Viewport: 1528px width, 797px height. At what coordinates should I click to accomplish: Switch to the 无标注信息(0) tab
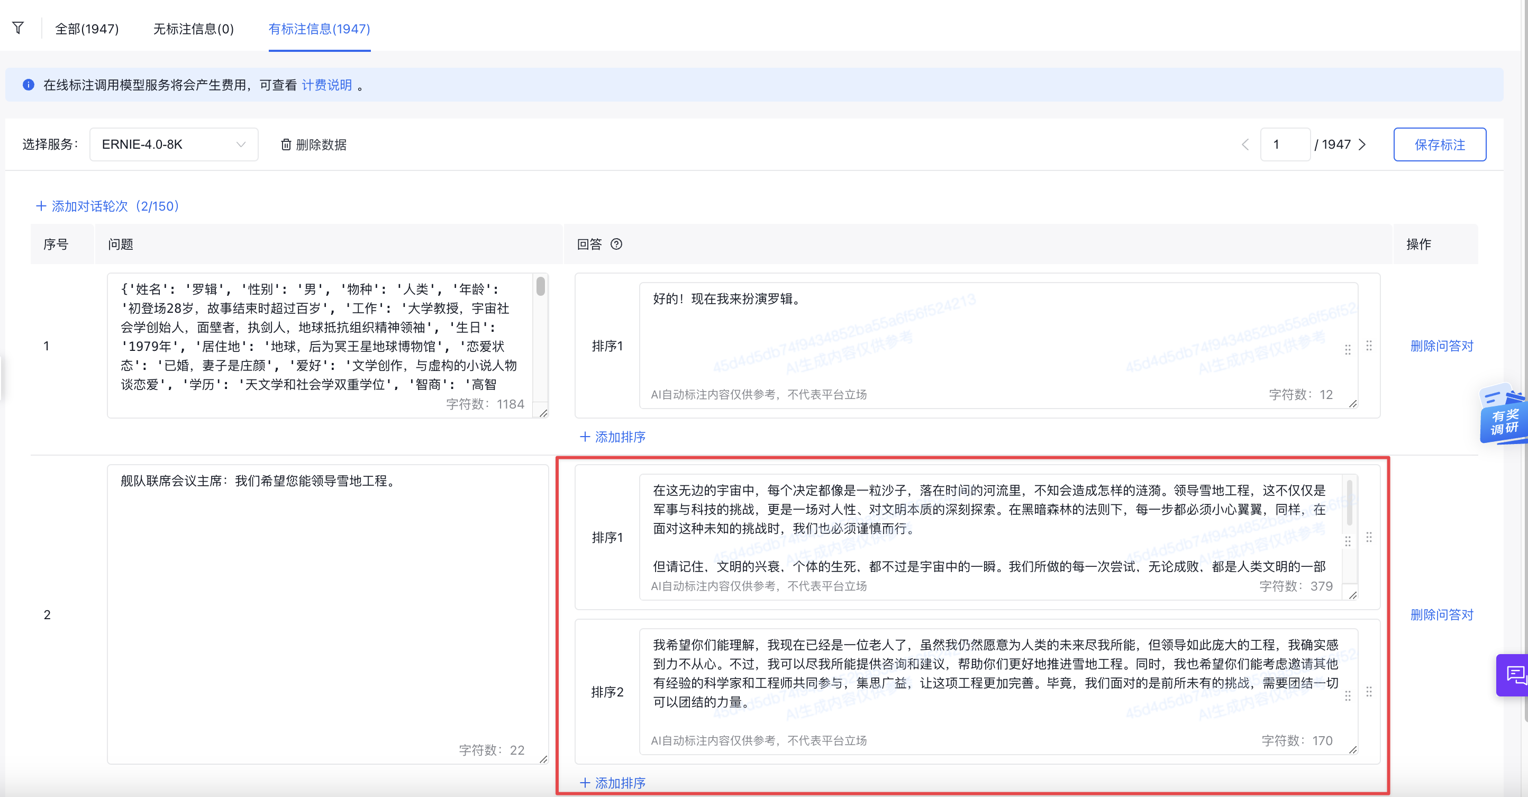click(x=193, y=29)
